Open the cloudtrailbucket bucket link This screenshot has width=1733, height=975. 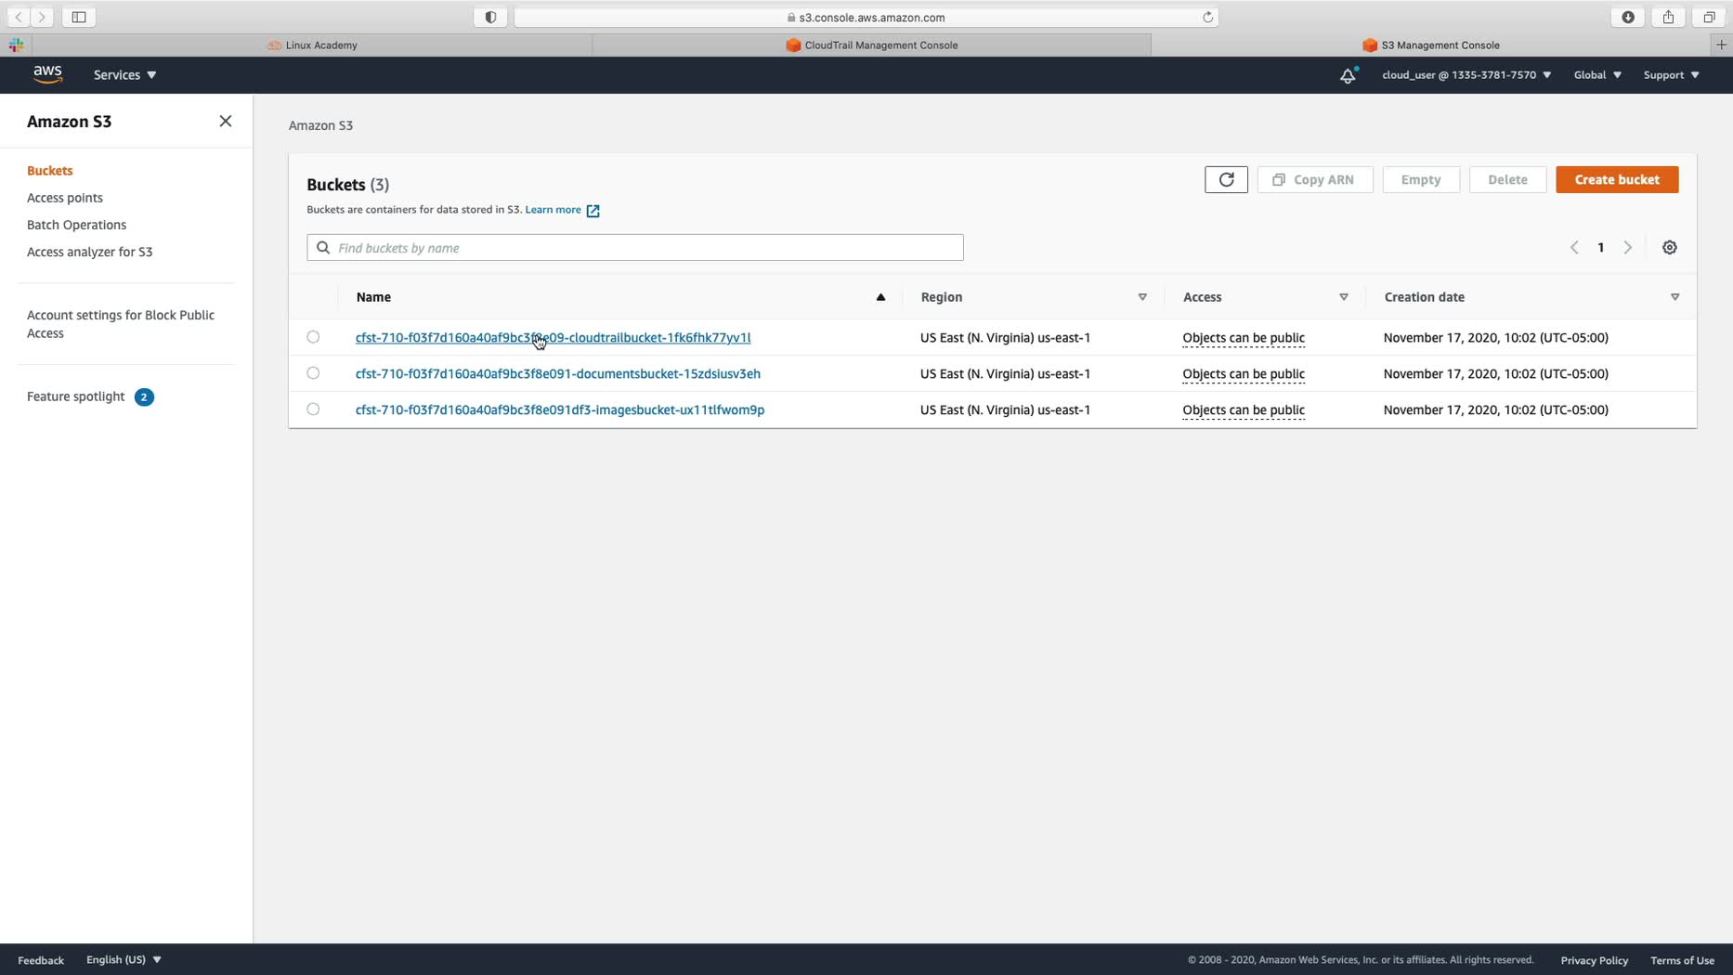click(x=553, y=338)
